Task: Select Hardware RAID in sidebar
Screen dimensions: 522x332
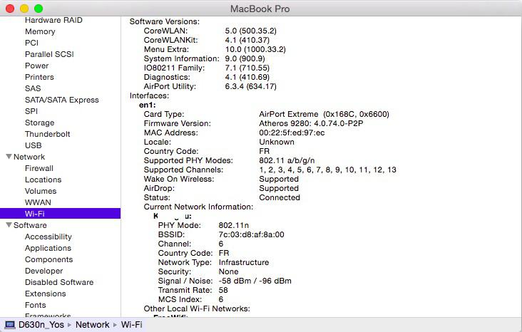Action: (53, 20)
